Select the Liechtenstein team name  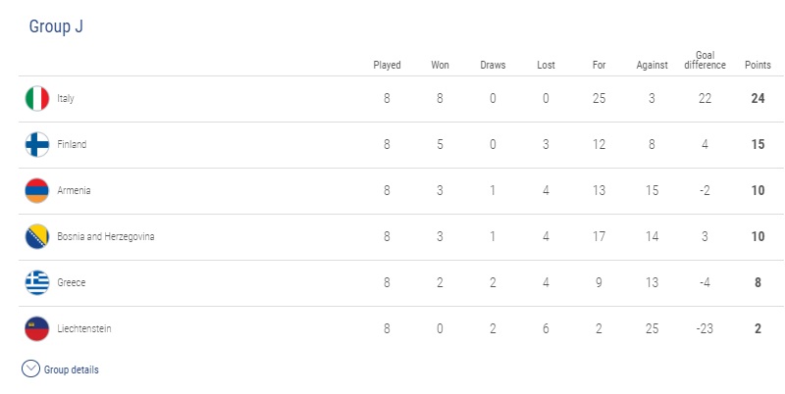tap(84, 328)
